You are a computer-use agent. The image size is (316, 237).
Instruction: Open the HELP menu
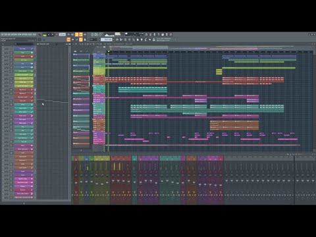[x=34, y=34]
